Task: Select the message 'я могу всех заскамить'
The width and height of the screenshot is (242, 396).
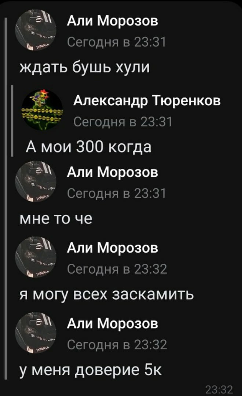Action: pyautogui.click(x=107, y=295)
